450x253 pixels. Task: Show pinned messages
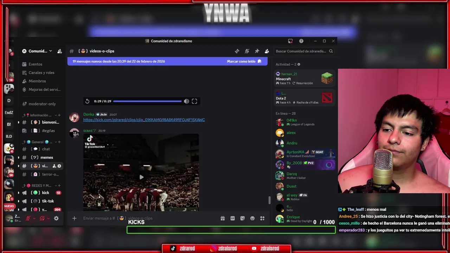pos(257,51)
